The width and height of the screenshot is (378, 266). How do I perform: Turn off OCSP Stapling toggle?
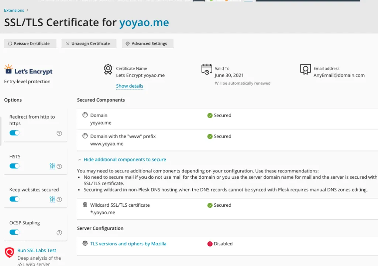coord(14,232)
